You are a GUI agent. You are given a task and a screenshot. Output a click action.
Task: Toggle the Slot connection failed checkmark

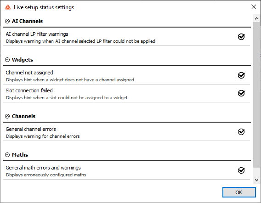point(241,93)
